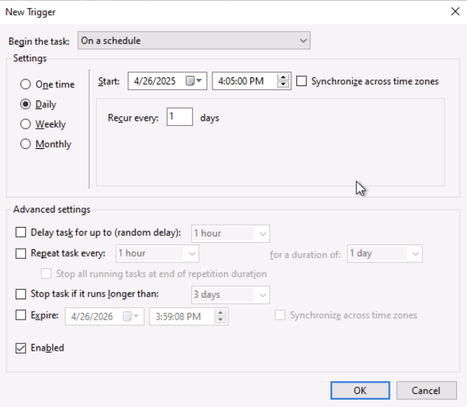Expand the Begin the task dropdown

point(193,41)
